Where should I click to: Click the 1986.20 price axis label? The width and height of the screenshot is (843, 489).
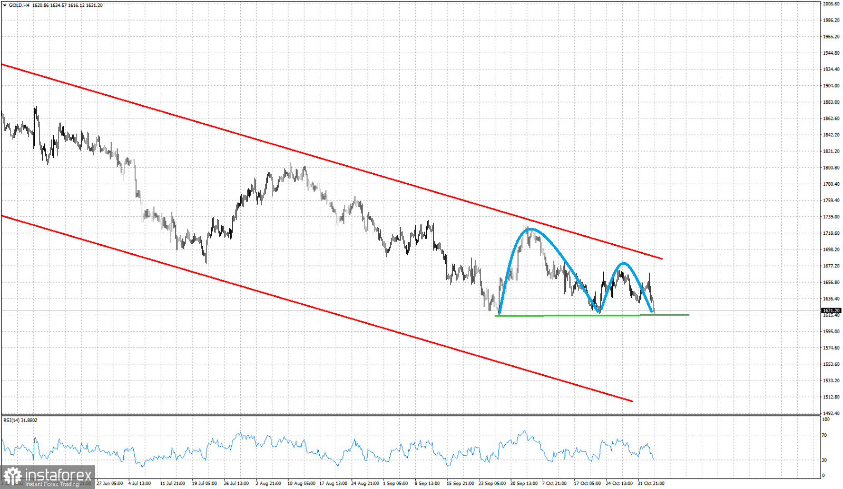(831, 20)
